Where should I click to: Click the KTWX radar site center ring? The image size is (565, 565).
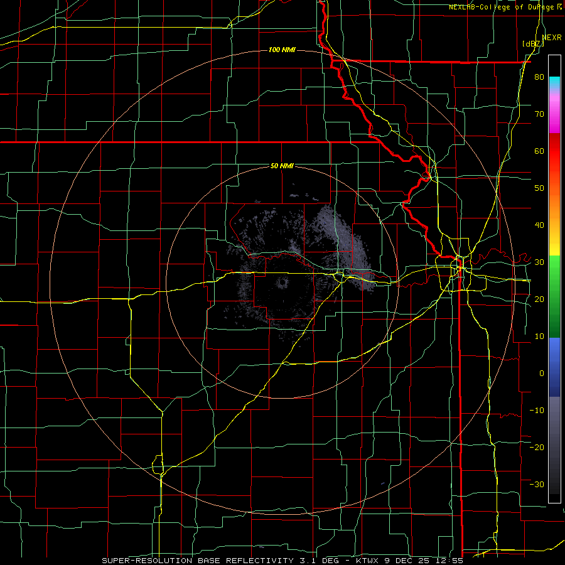point(282,282)
